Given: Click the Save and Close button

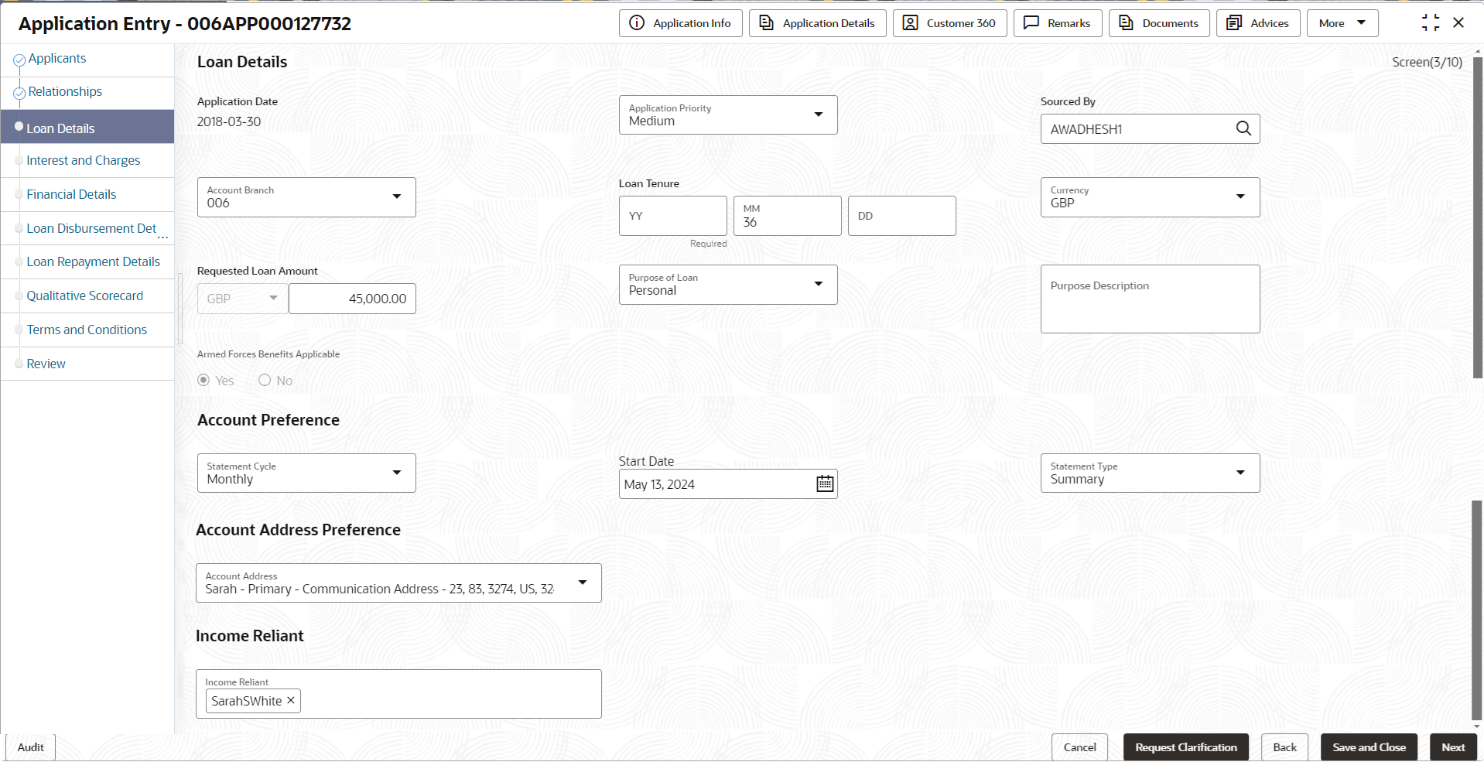Looking at the screenshot, I should (1368, 747).
